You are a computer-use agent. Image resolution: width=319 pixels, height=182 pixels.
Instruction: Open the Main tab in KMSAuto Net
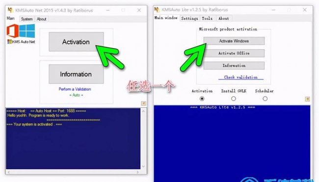[x=11, y=19]
